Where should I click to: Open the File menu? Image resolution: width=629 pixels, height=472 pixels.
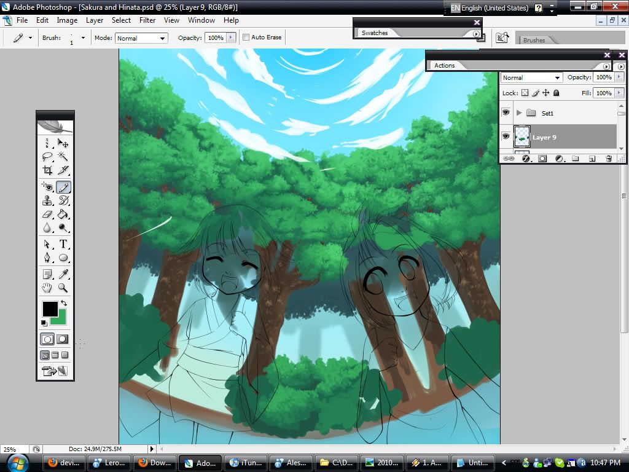point(22,20)
